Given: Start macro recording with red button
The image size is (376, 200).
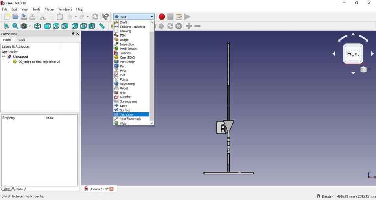Looking at the screenshot, I should point(162,17).
